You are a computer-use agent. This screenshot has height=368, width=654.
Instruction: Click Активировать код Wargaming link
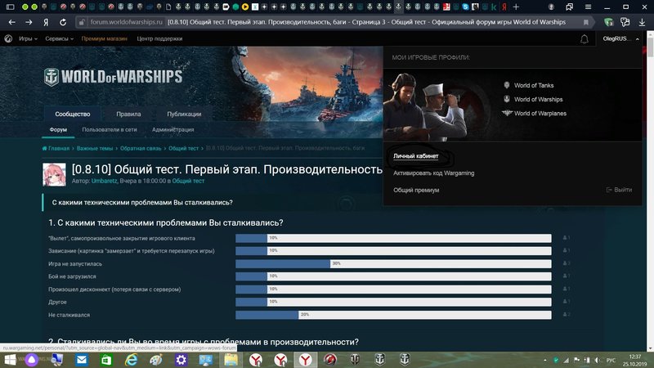point(433,173)
